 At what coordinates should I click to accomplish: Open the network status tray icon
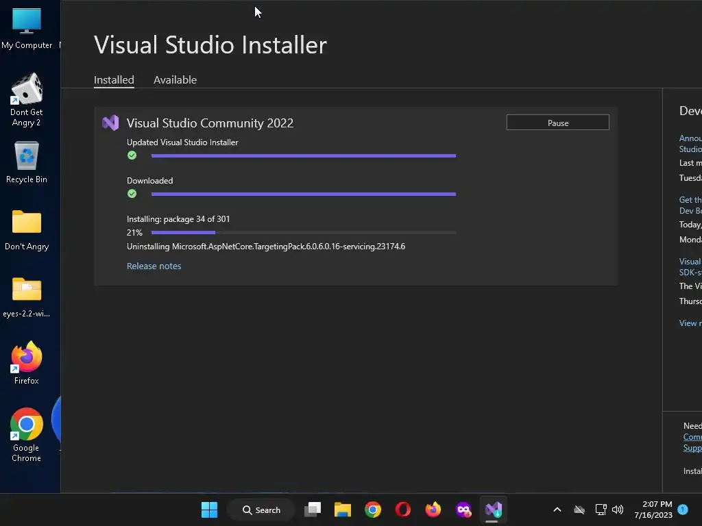coord(601,510)
